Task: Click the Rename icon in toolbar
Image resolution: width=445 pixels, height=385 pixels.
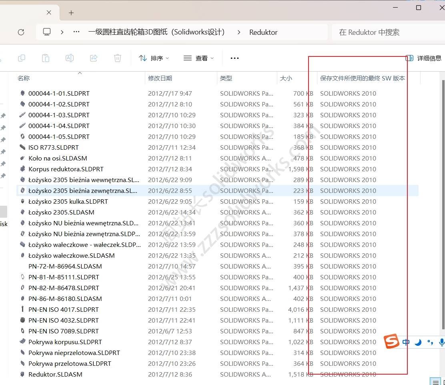Action: click(70, 58)
